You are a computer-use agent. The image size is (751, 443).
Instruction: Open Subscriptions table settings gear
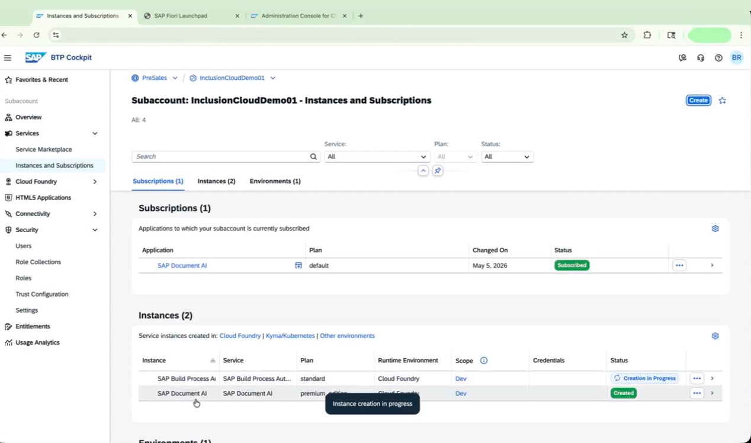(715, 229)
